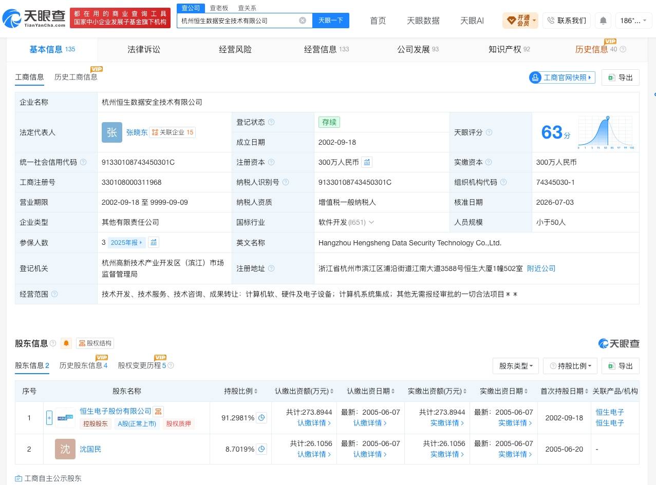Export shareholder table with lower 导出 button
The image size is (656, 485).
pyautogui.click(x=621, y=366)
